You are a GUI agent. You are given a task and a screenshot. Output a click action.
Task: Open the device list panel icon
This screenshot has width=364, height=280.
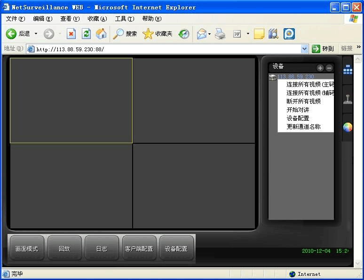pos(348,70)
